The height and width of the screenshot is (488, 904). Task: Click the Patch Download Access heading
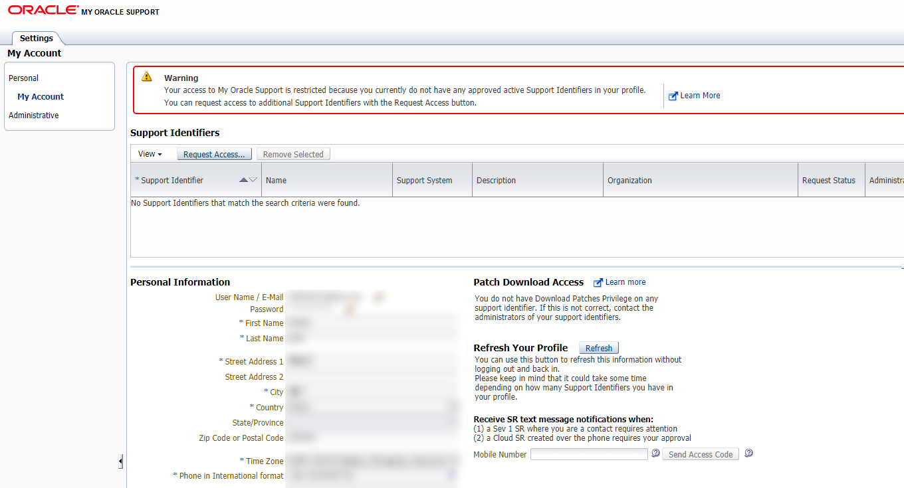[528, 282]
